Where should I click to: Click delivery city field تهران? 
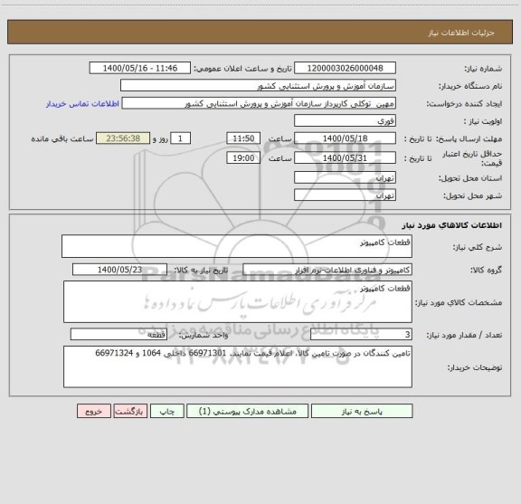(345, 195)
